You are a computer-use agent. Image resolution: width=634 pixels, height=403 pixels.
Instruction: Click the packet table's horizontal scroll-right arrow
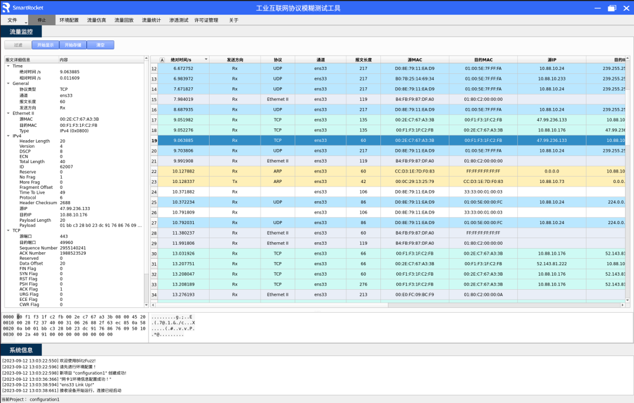623,305
